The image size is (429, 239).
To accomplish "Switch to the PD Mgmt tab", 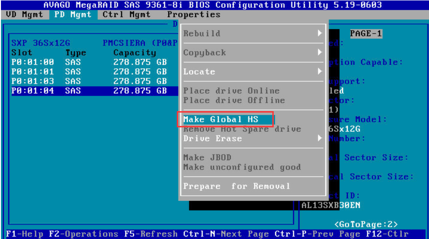I will 73,14.
